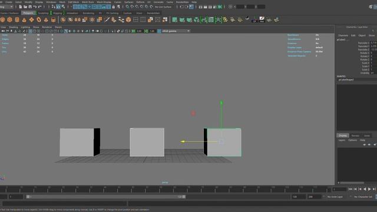Open the sRGB gamma view transform dropdown

pos(176,31)
